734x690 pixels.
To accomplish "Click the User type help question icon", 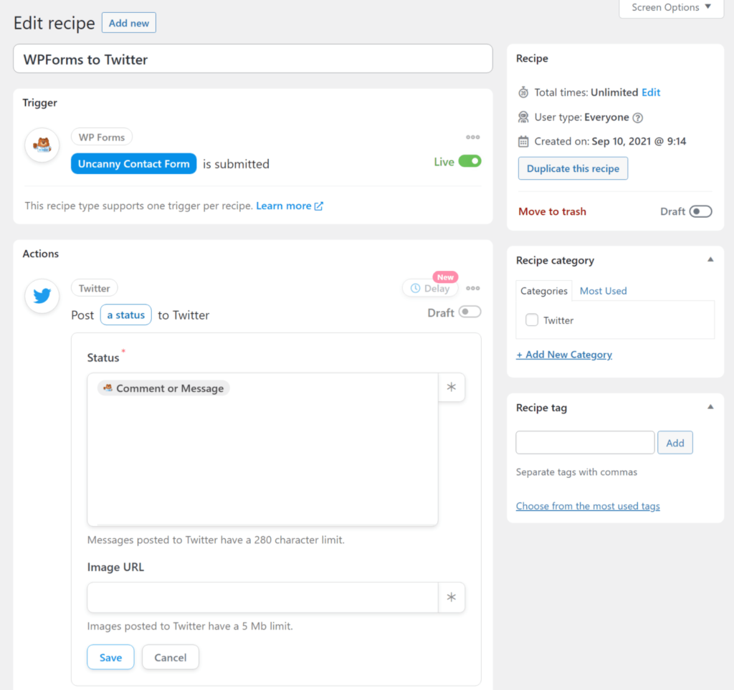I will point(638,118).
